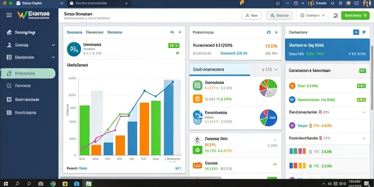
Task: Open the dropdown in the top toolbar
Action: coord(312,15)
